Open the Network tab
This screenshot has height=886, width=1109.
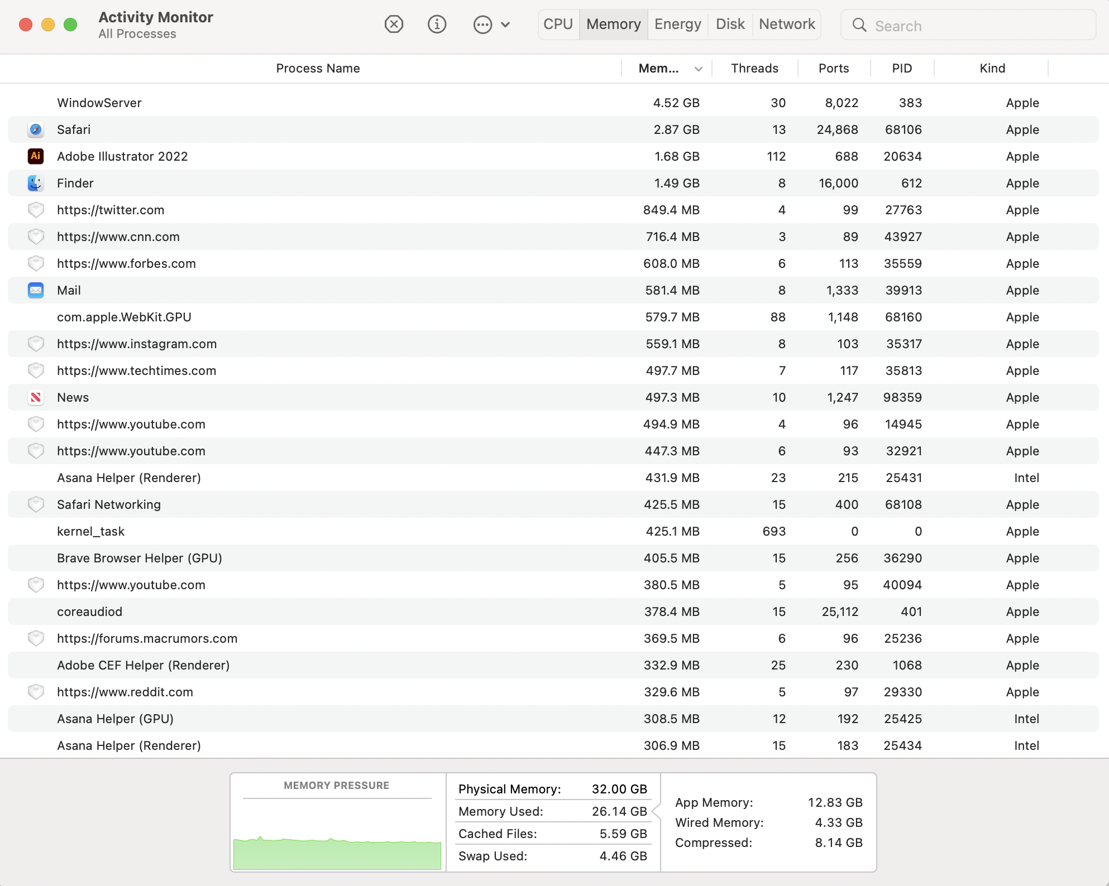point(787,25)
